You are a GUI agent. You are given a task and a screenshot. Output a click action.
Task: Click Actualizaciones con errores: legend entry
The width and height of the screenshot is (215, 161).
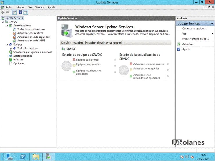pyautogui.click(x=149, y=64)
